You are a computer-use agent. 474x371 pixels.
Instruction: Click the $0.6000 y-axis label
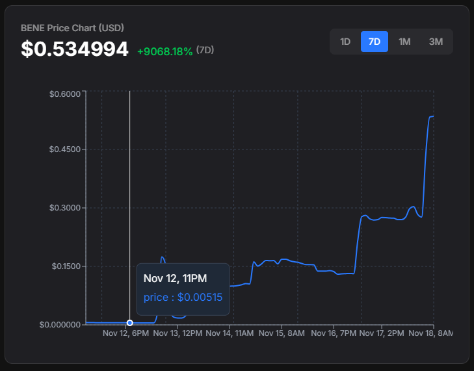65,94
